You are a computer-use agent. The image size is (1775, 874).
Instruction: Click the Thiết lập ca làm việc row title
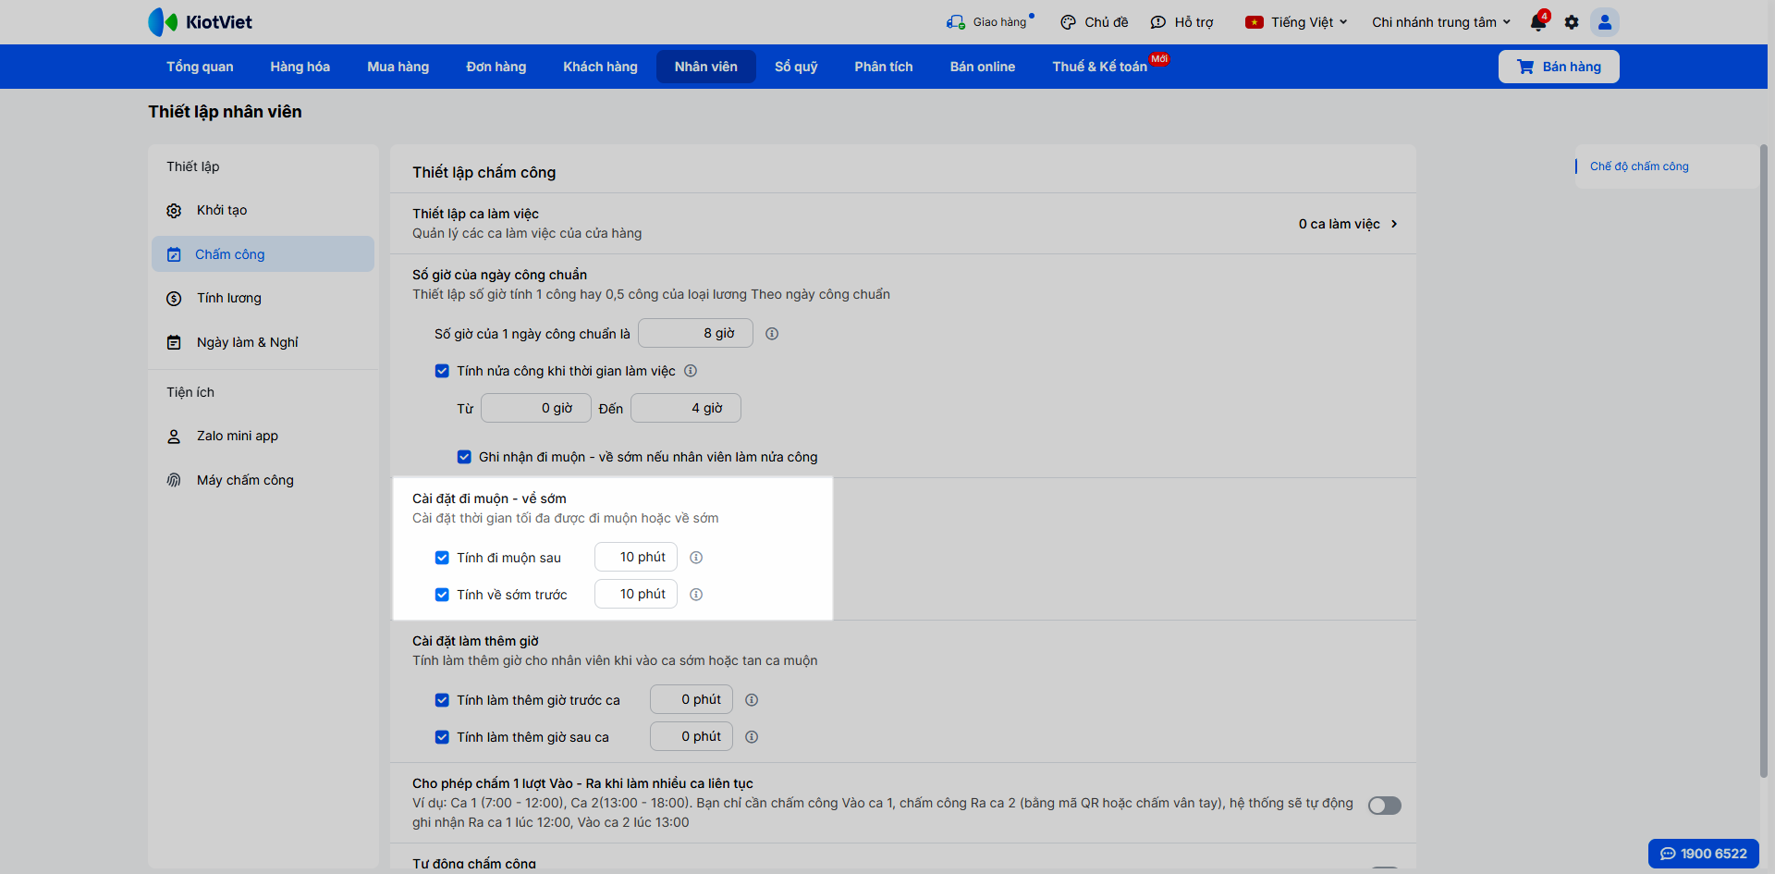[475, 214]
